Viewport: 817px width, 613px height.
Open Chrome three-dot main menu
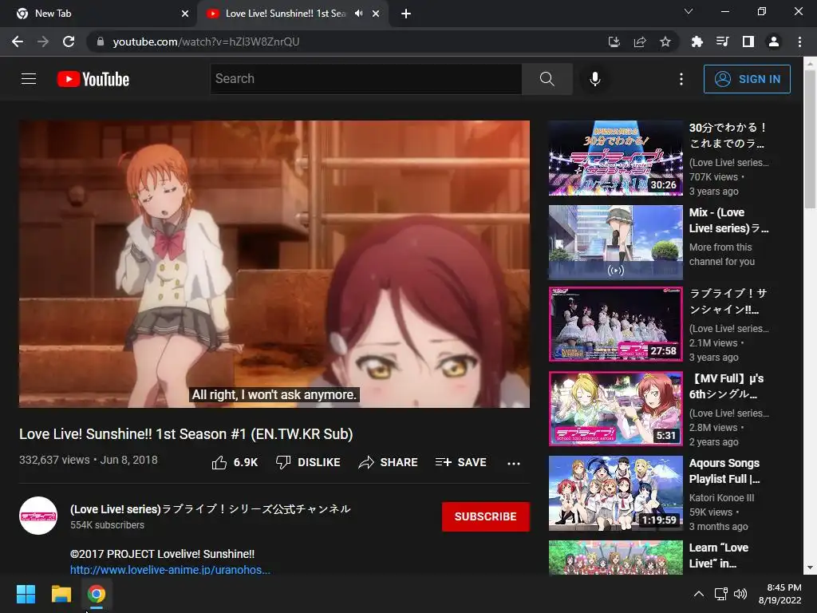pos(799,42)
